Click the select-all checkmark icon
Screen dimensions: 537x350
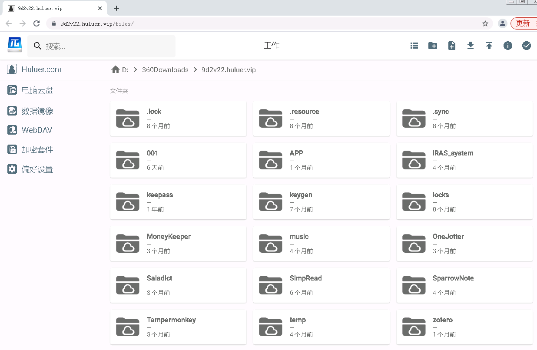click(527, 46)
